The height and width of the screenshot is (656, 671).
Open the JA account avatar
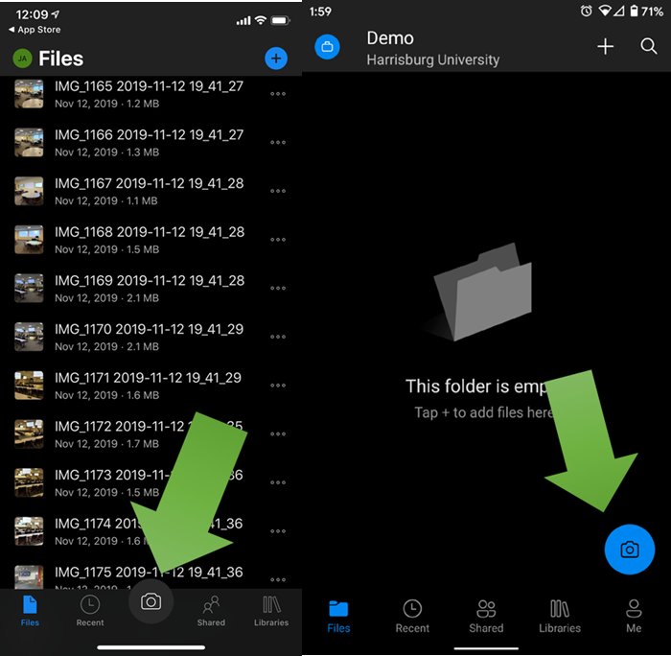click(23, 59)
